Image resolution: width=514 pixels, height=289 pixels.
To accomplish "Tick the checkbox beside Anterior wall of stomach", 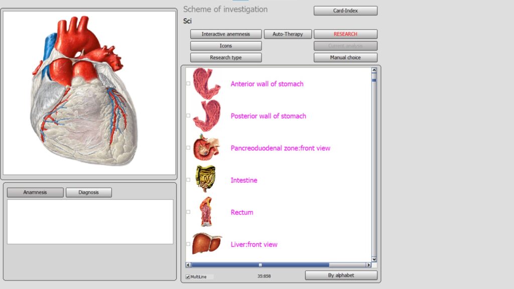I will pos(188,84).
